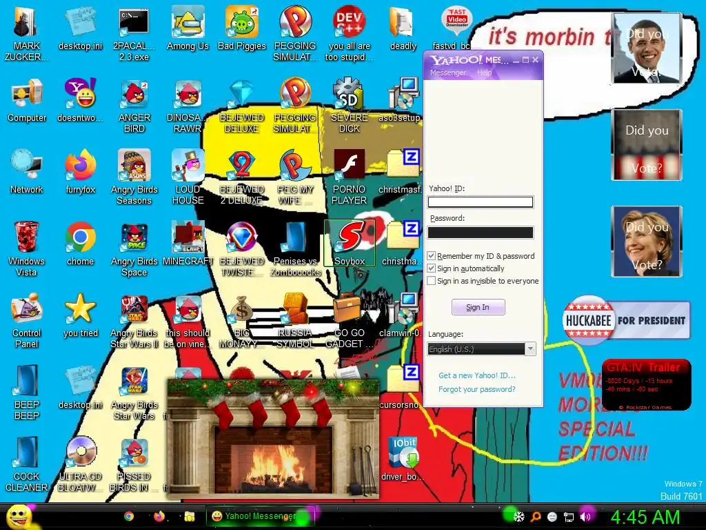Enable Sign in as invisible to everyone
This screenshot has height=530, width=706.
[432, 281]
